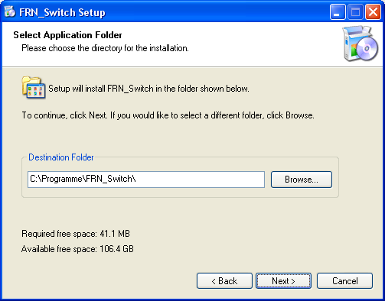Click the 'Please choose the directory' subtitle
This screenshot has width=385, height=301.
click(105, 48)
